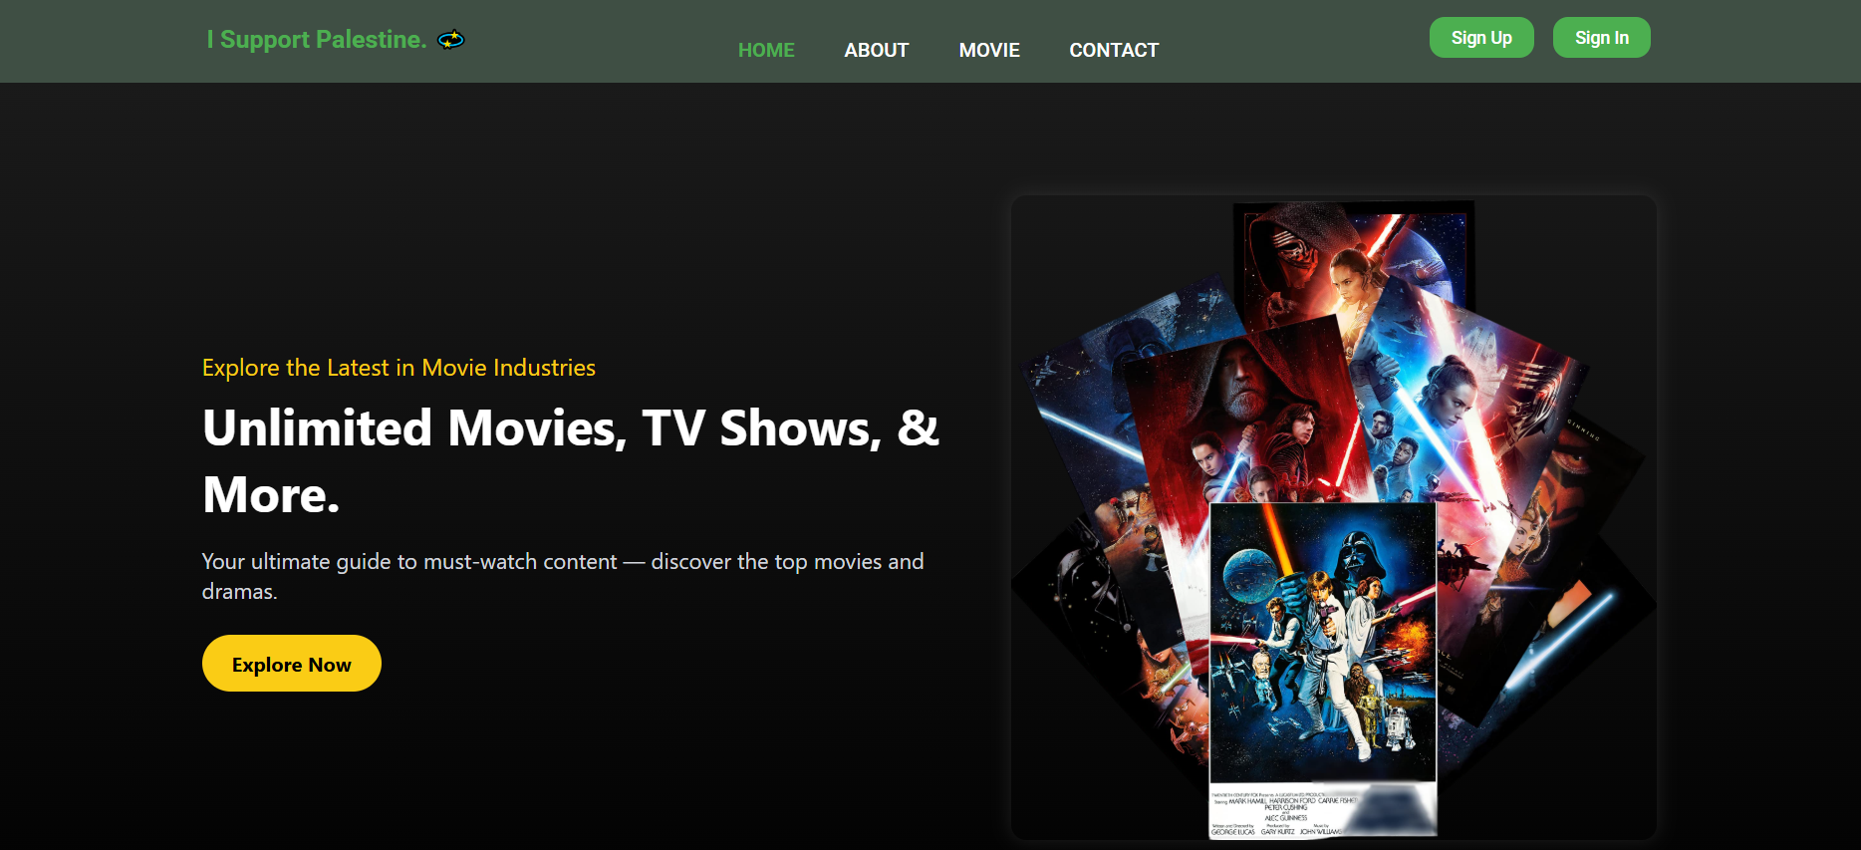
Task: Navigate to CONTACT page
Action: [1114, 50]
